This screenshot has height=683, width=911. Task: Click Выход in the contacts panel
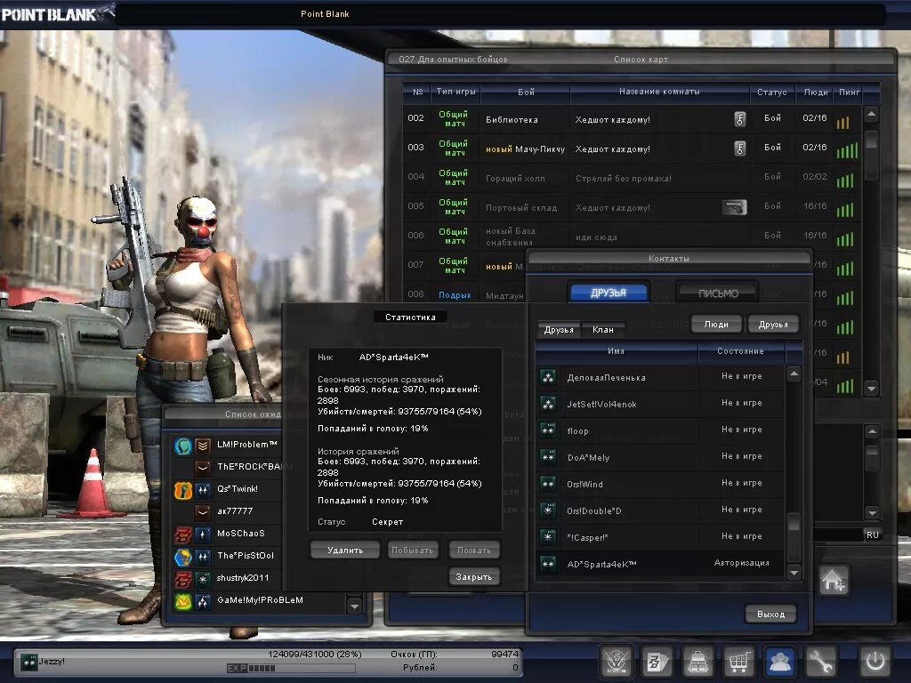tap(771, 614)
